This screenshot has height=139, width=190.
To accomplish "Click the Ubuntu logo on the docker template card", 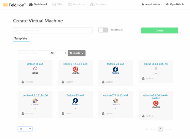I will pos(156,104).
